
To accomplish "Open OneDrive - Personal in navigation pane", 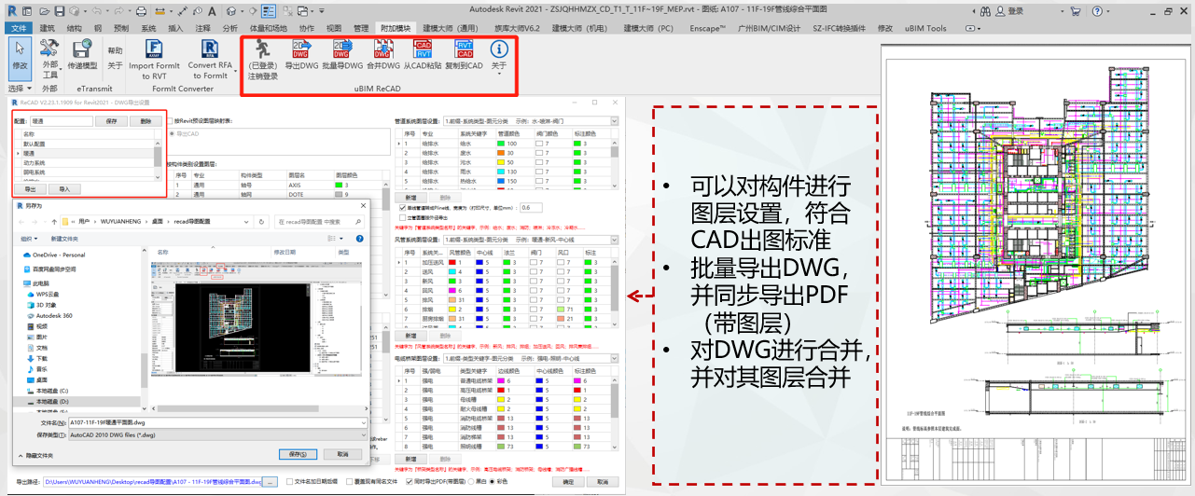I will tap(58, 255).
